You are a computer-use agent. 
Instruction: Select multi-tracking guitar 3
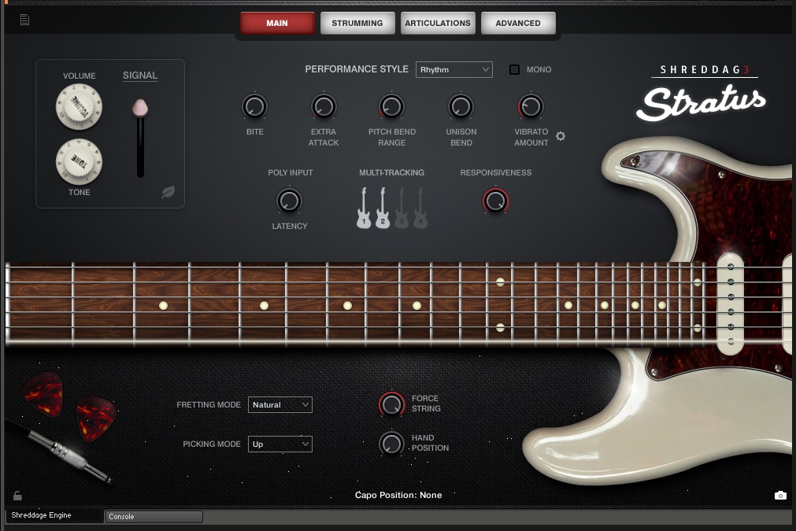click(x=402, y=208)
